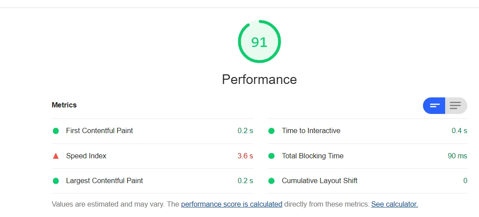
Task: Click the Speed Index value 3.6 s
Action: click(245, 156)
